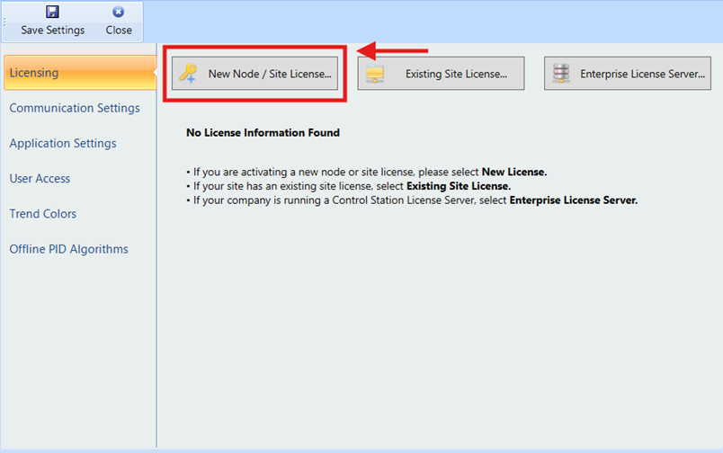Click the bold New License text in instructions

pyautogui.click(x=513, y=172)
